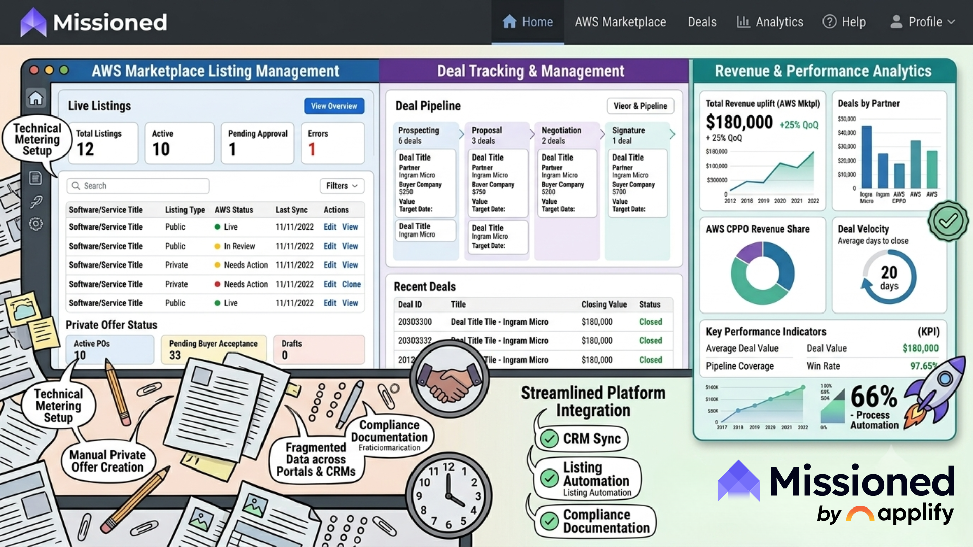
Task: Open the Home nav tab
Action: tap(527, 22)
